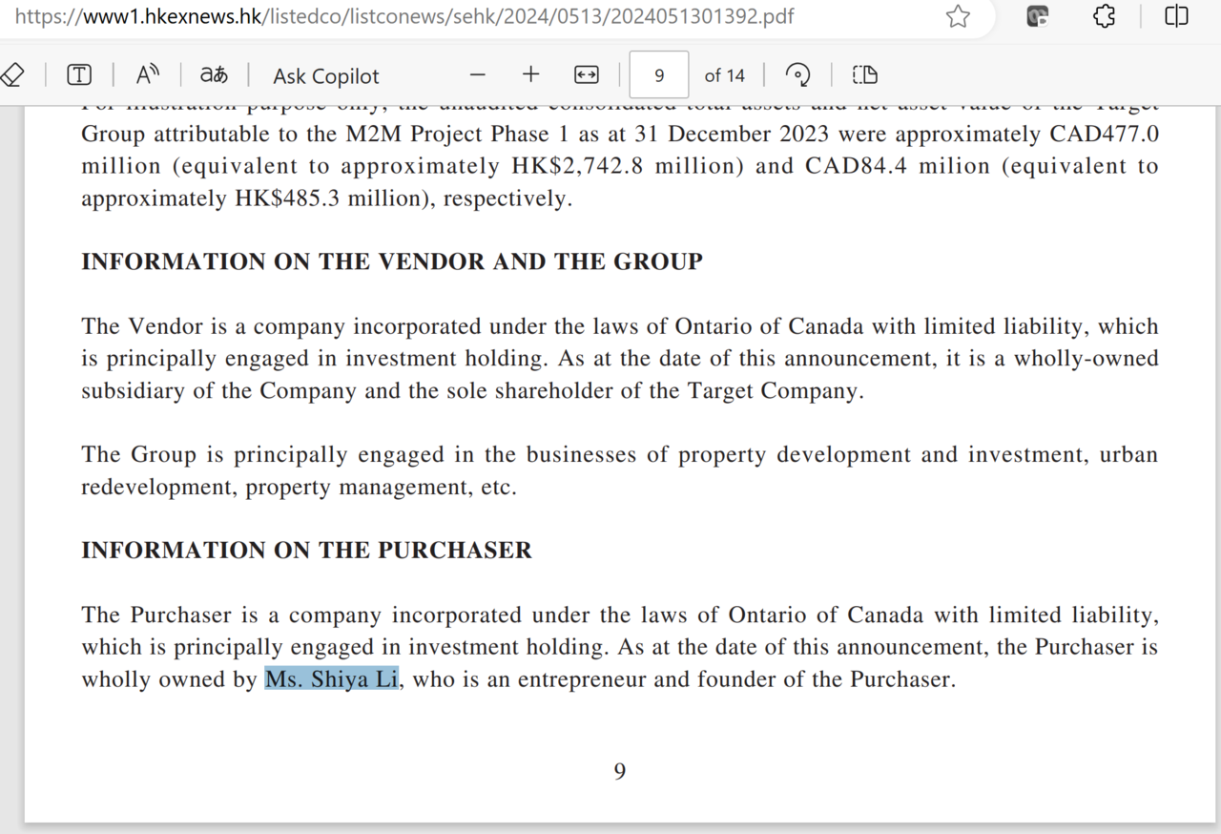Open the Translate tool icon
Image resolution: width=1221 pixels, height=834 pixels.
214,74
